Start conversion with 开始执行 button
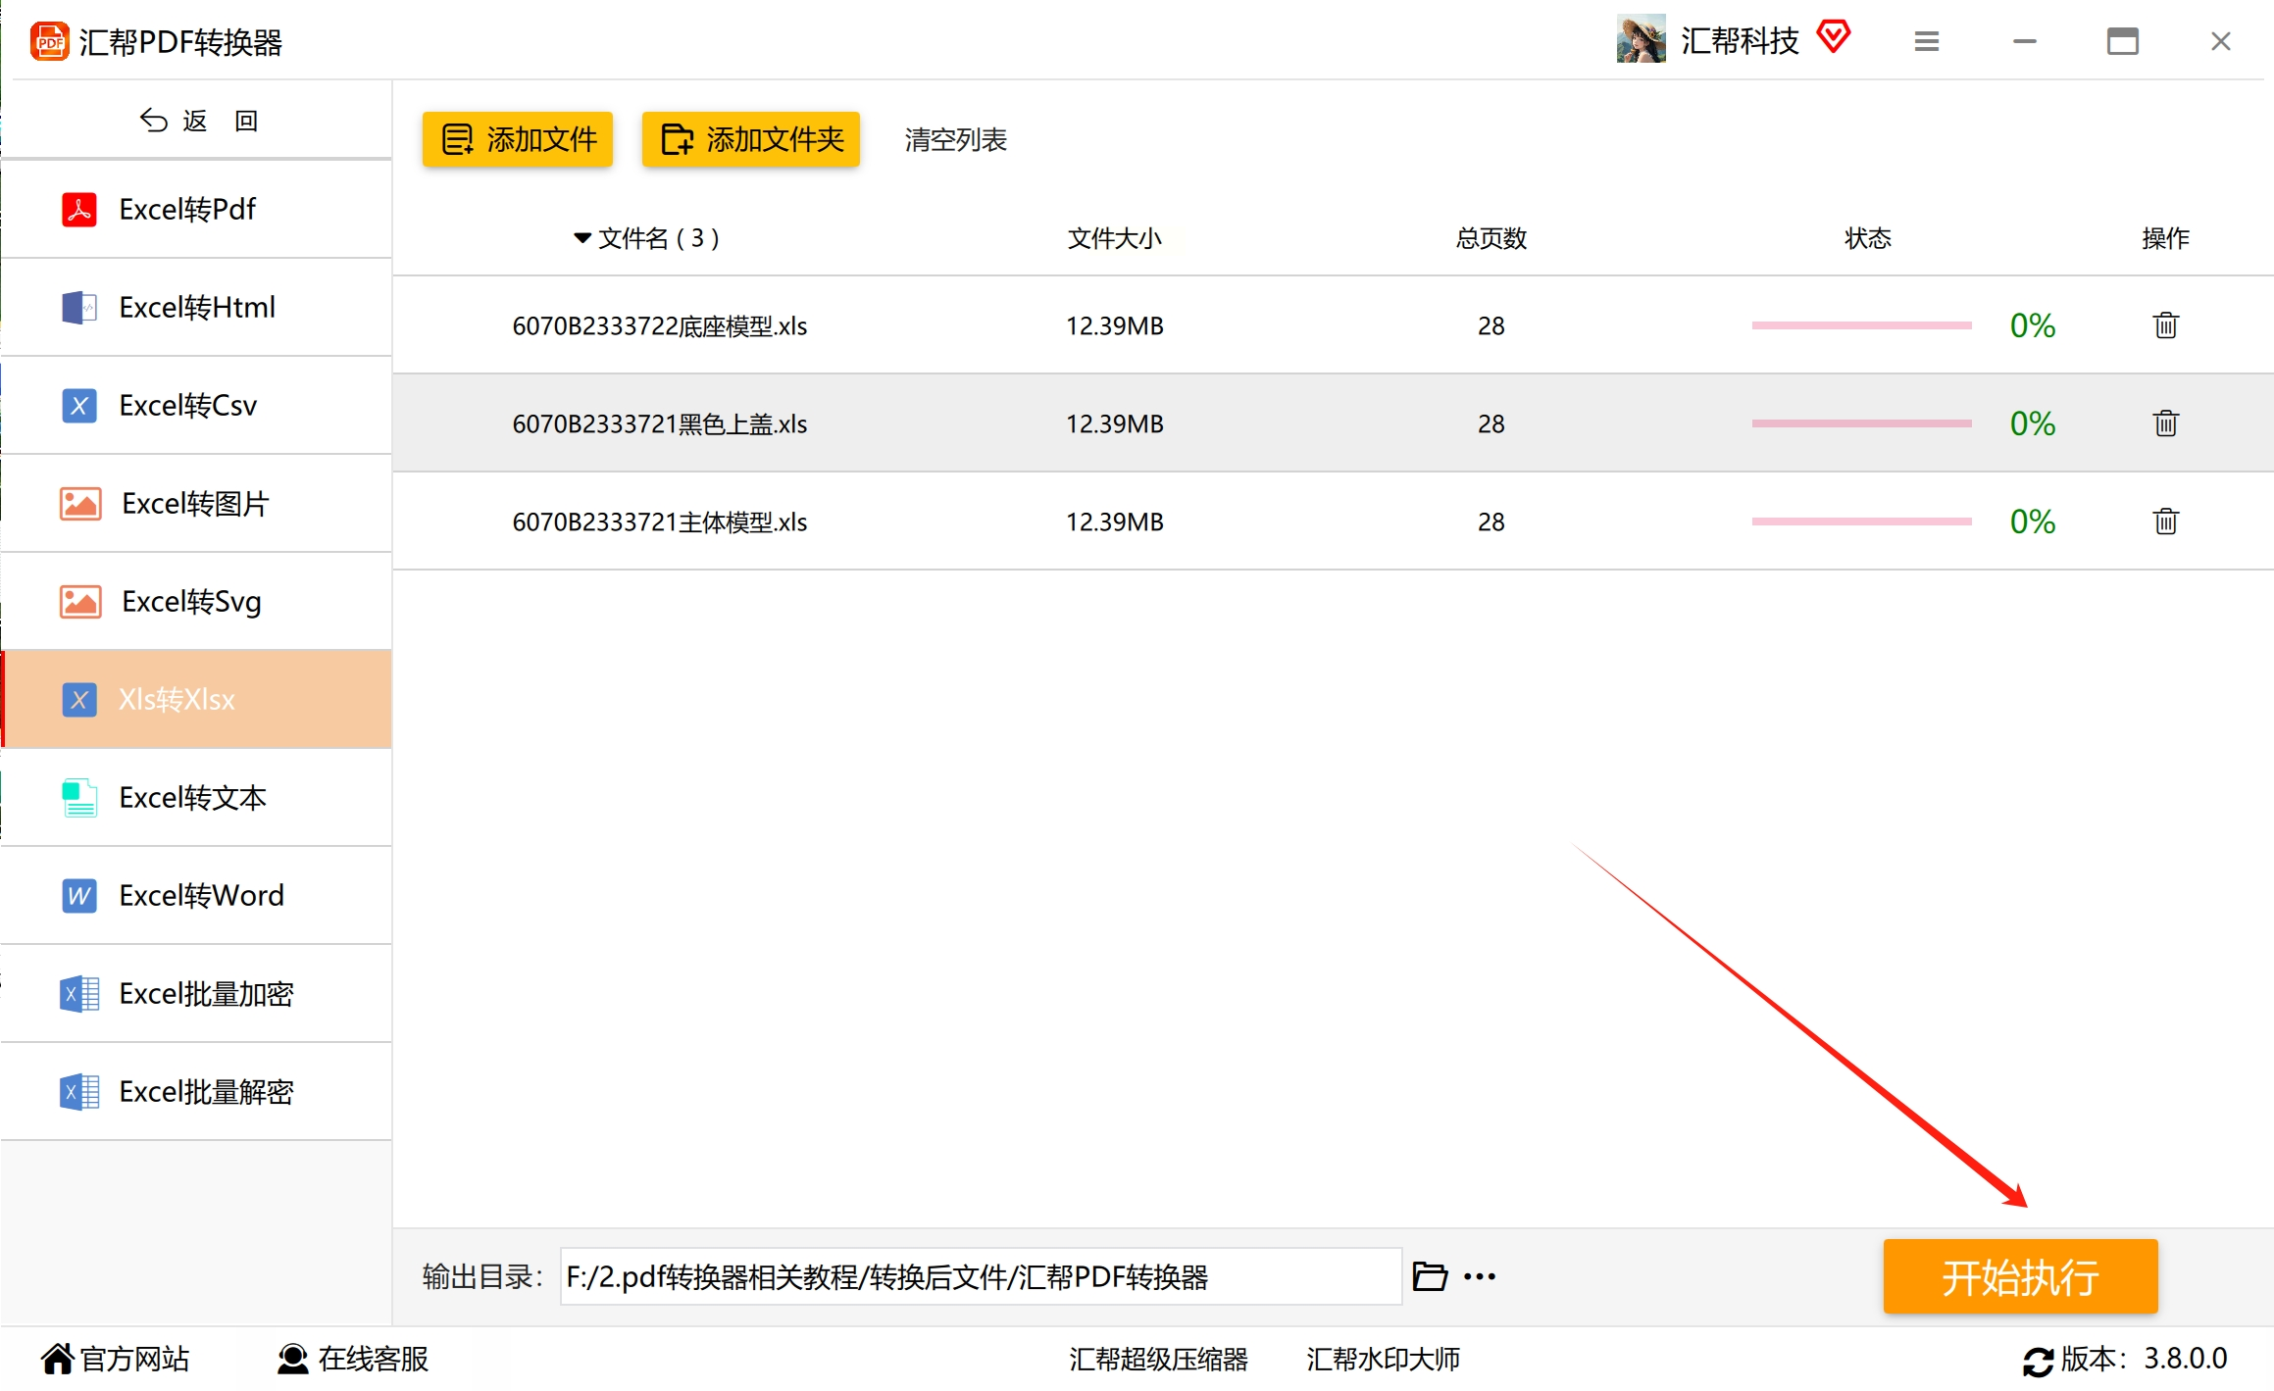Screen dimensions: 2274x1391 (2019, 1276)
